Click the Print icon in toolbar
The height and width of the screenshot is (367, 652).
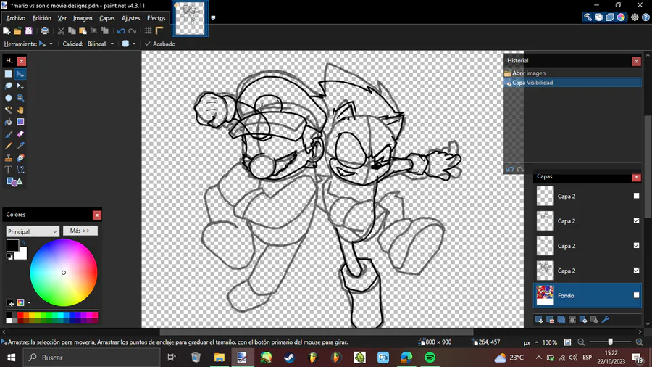pos(45,30)
